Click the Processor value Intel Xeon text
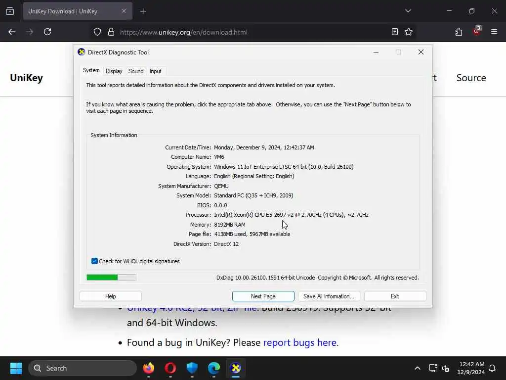The width and height of the screenshot is (506, 380). (x=291, y=215)
